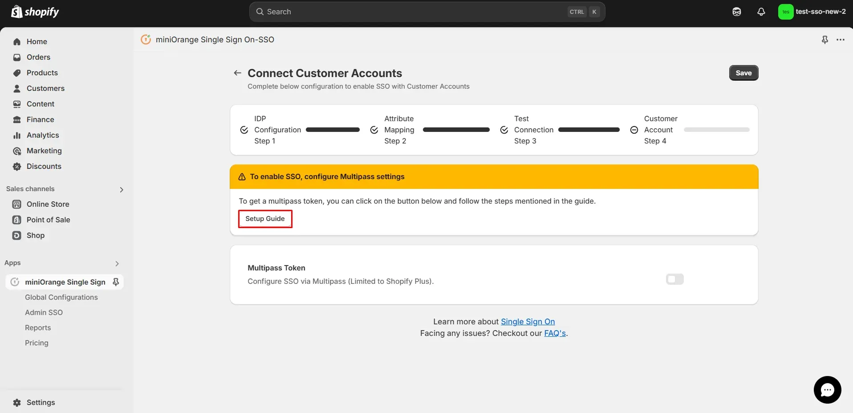Click the Discounts badge icon
This screenshot has height=413, width=853.
coord(17,166)
